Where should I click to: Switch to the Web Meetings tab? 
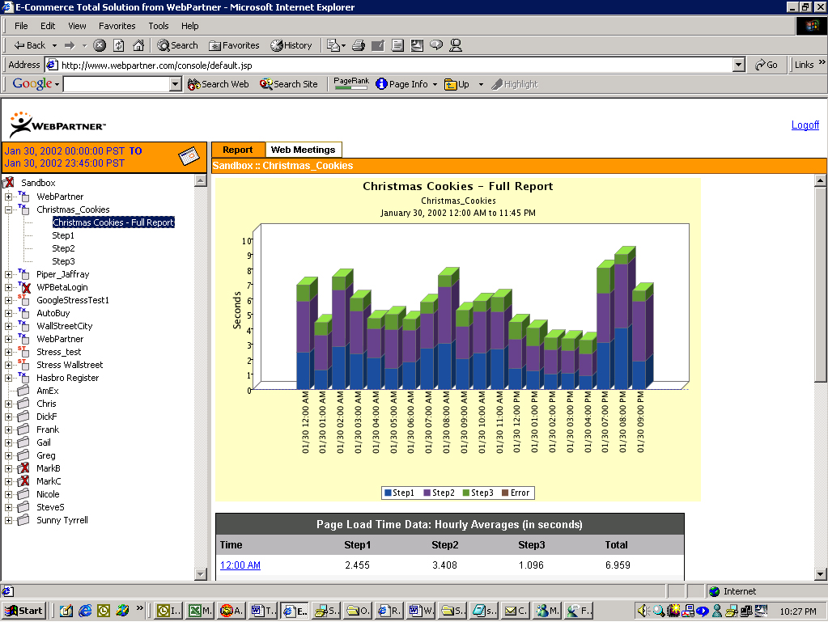(303, 150)
